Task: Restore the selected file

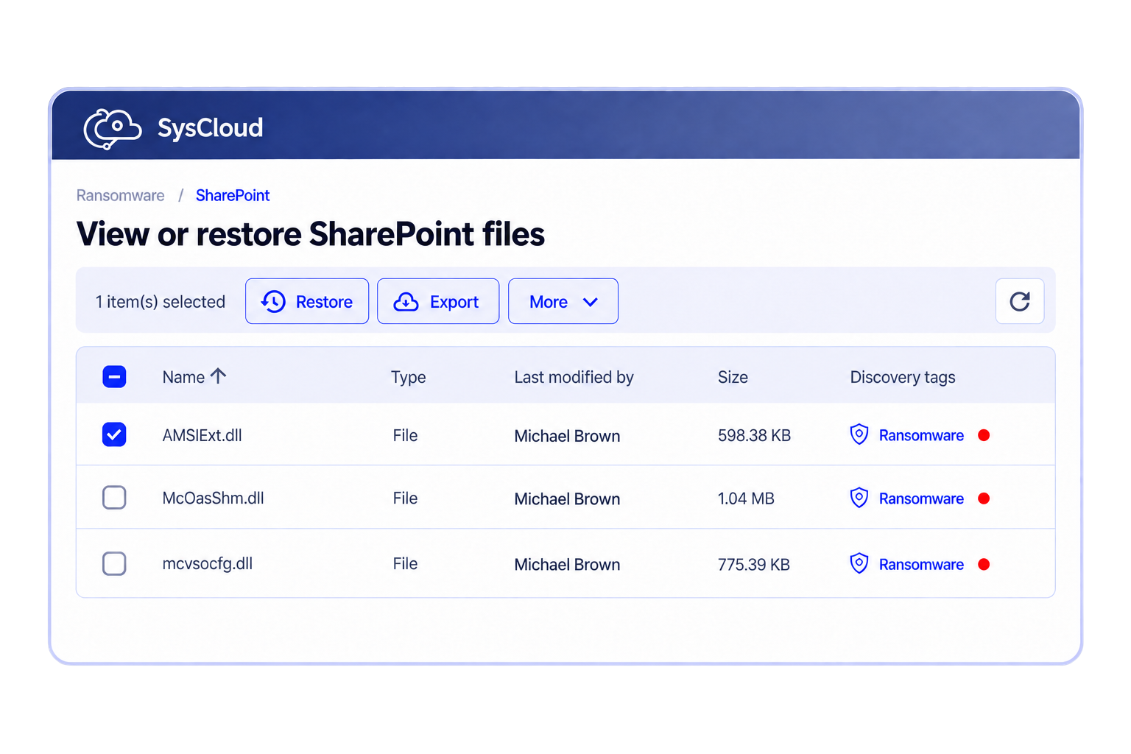Action: click(307, 301)
